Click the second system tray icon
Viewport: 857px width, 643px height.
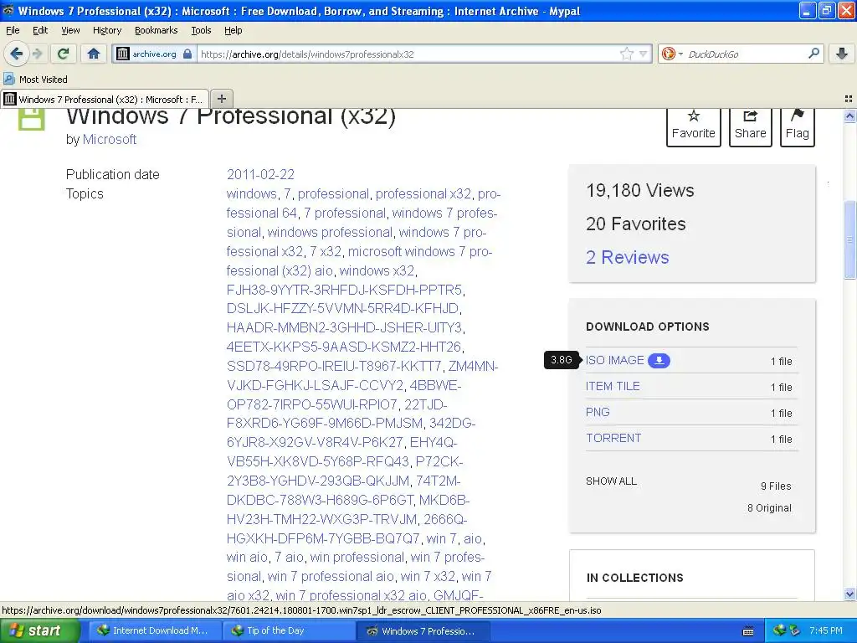pyautogui.click(x=794, y=630)
